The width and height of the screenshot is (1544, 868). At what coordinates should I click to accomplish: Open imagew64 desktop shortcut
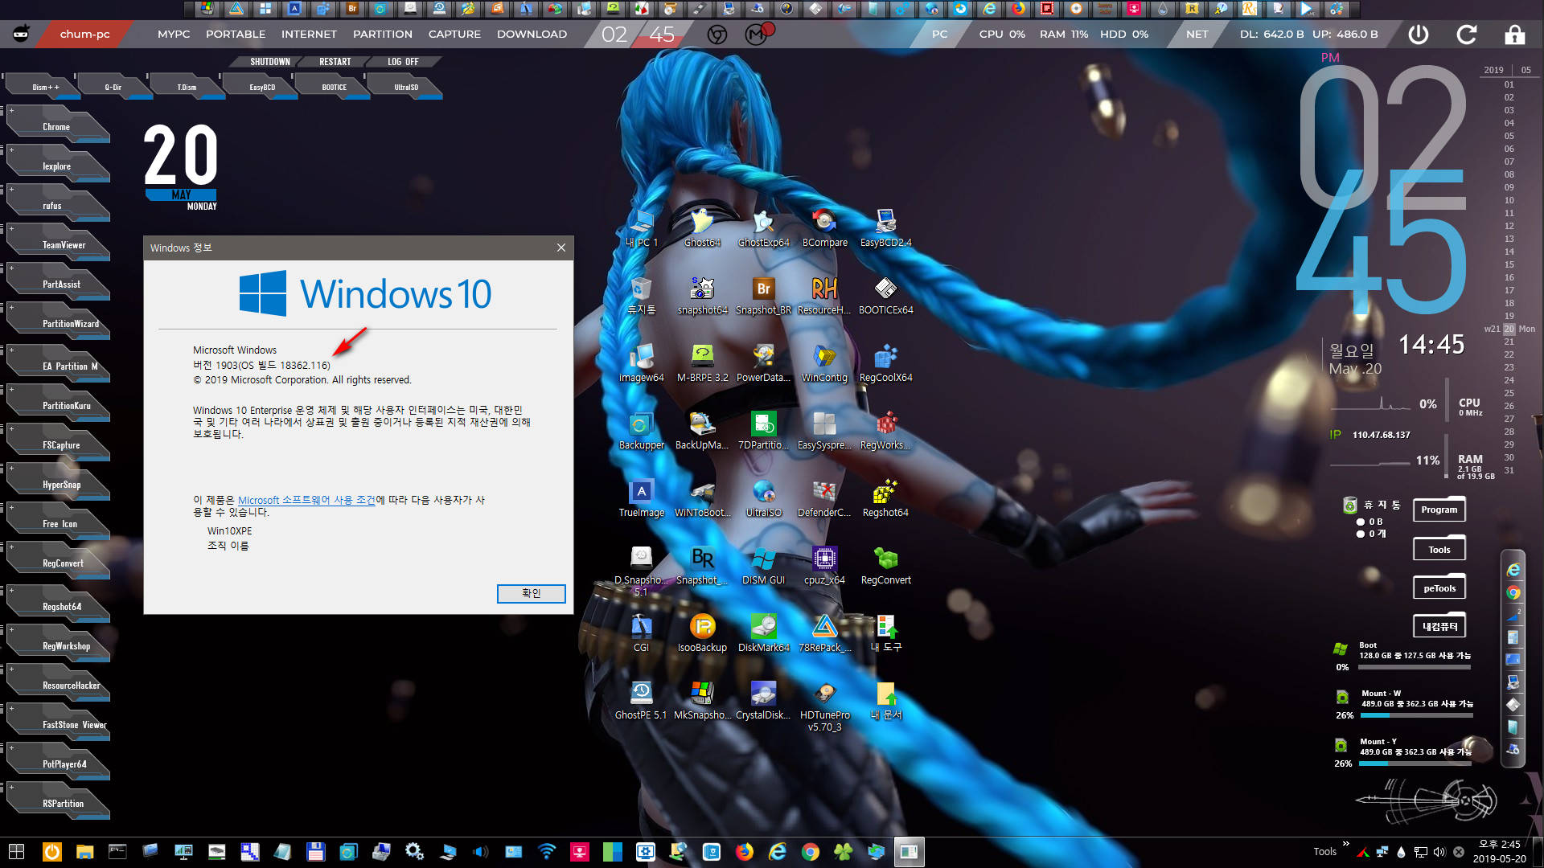[x=641, y=362]
